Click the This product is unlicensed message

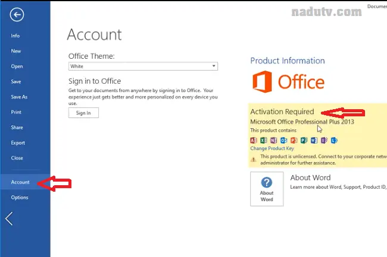tap(323, 160)
